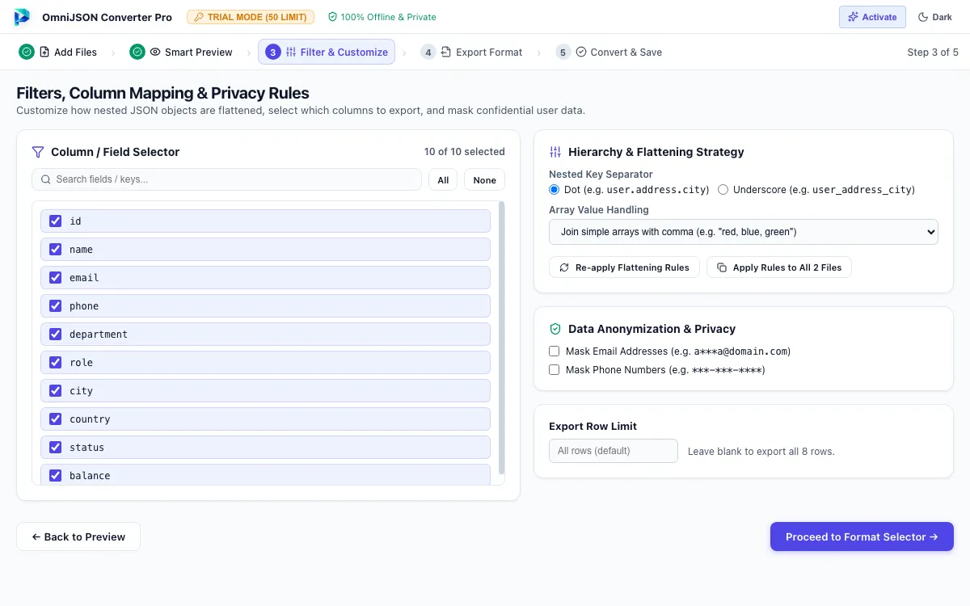The image size is (970, 606).
Task: Click the green checkmark circle of Smart Preview step
Action: (137, 52)
